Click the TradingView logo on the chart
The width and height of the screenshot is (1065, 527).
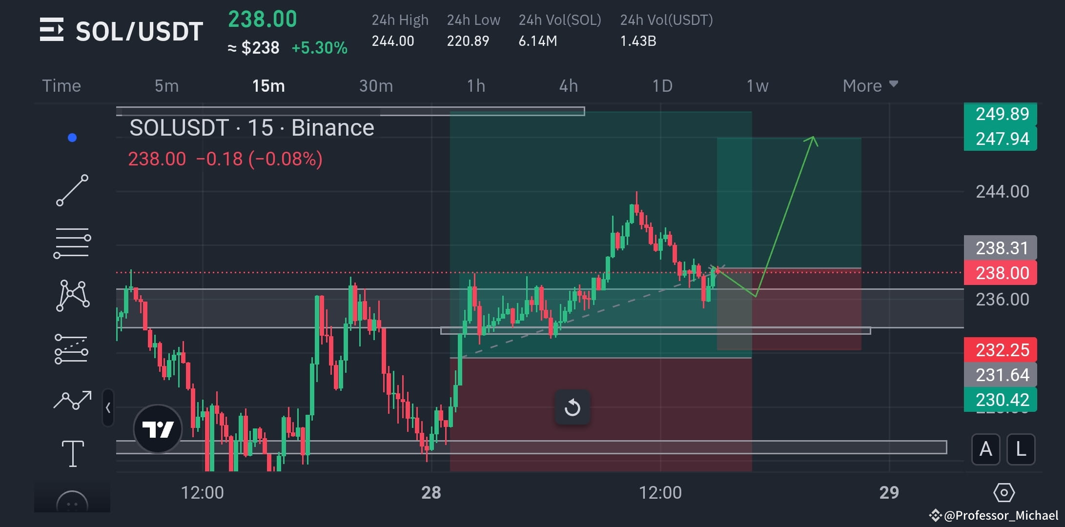pyautogui.click(x=157, y=428)
